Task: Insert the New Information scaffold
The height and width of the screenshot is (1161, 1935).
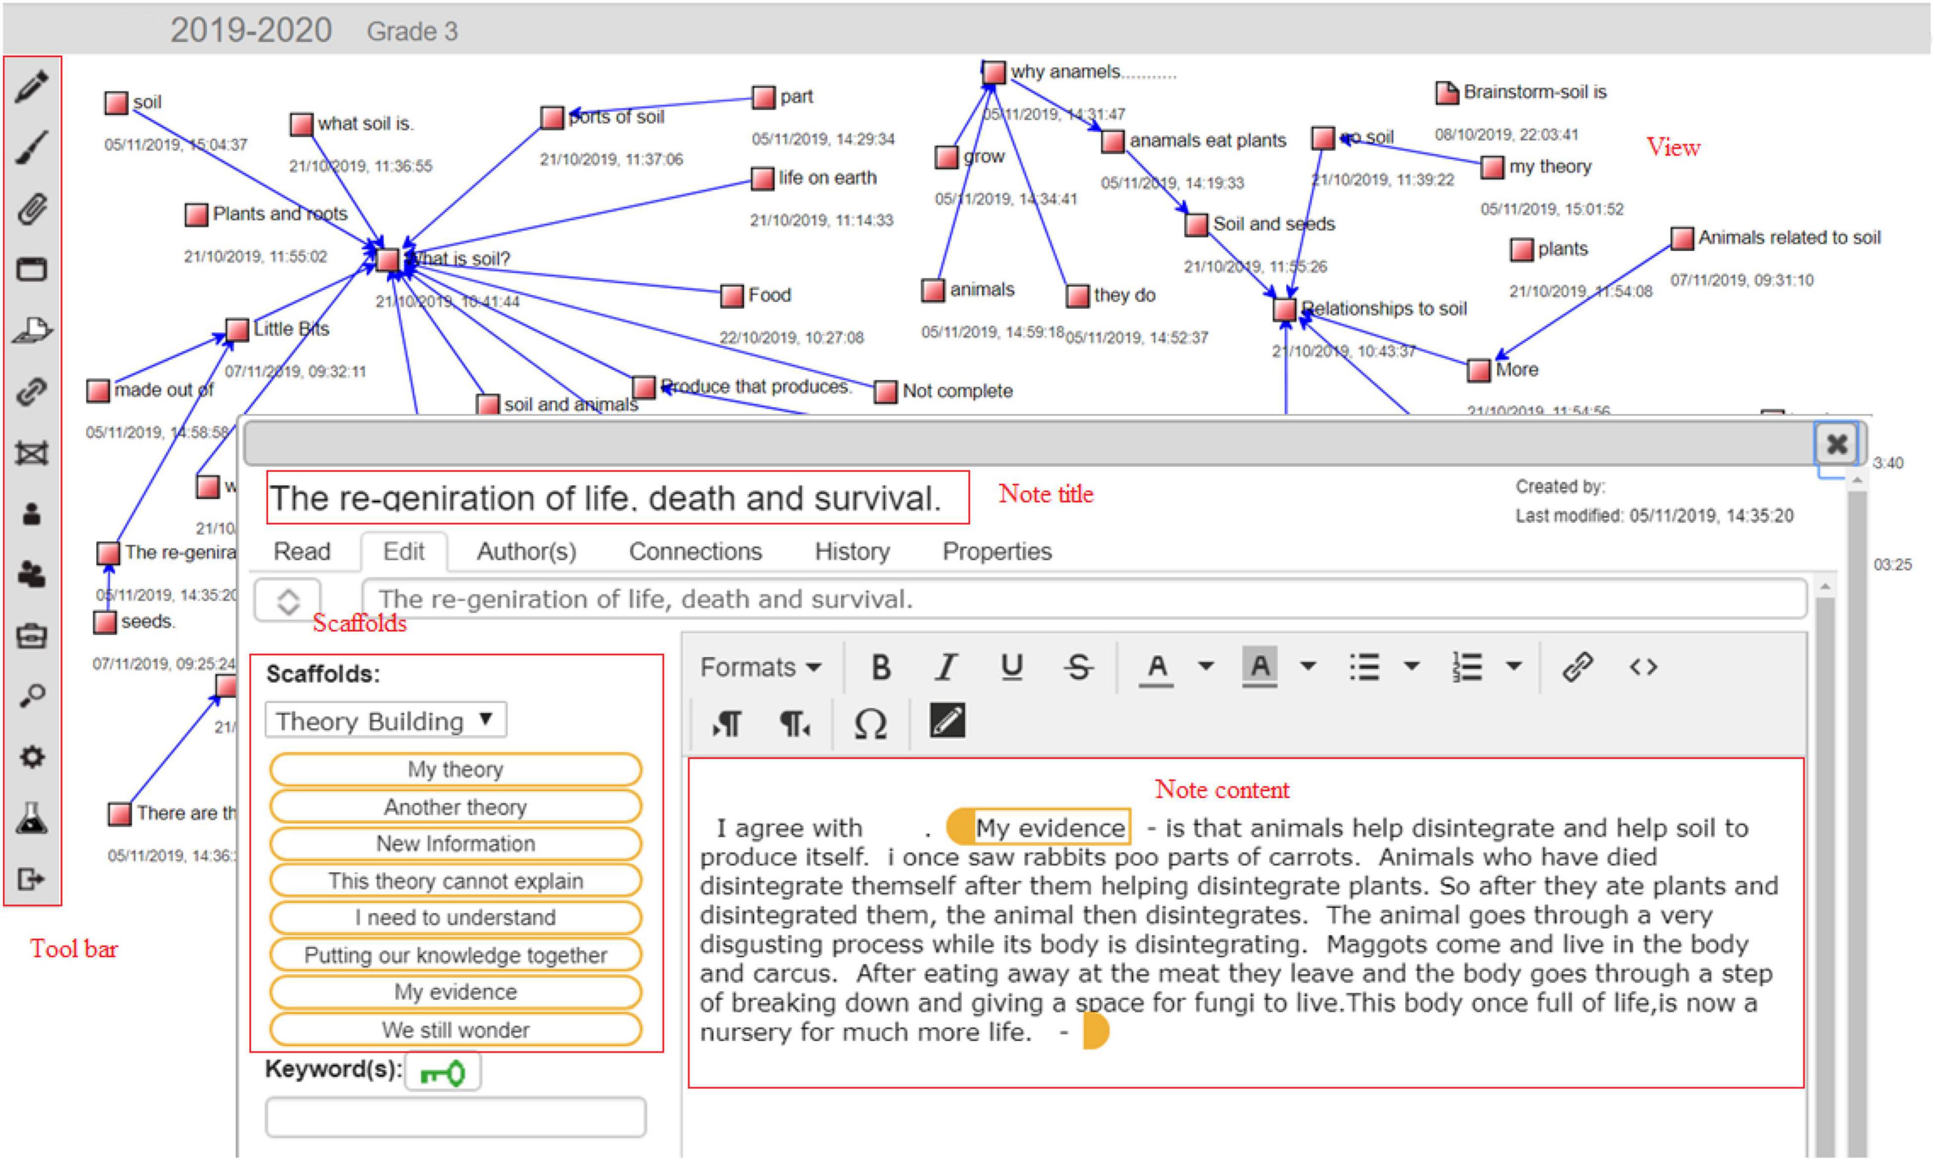Action: click(455, 843)
